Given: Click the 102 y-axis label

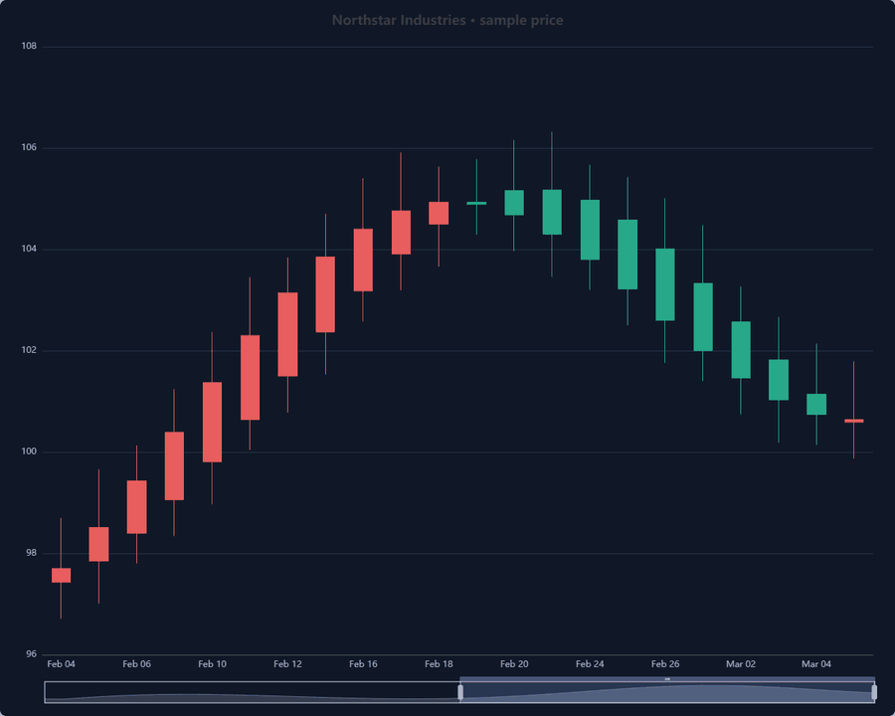Looking at the screenshot, I should (29, 350).
